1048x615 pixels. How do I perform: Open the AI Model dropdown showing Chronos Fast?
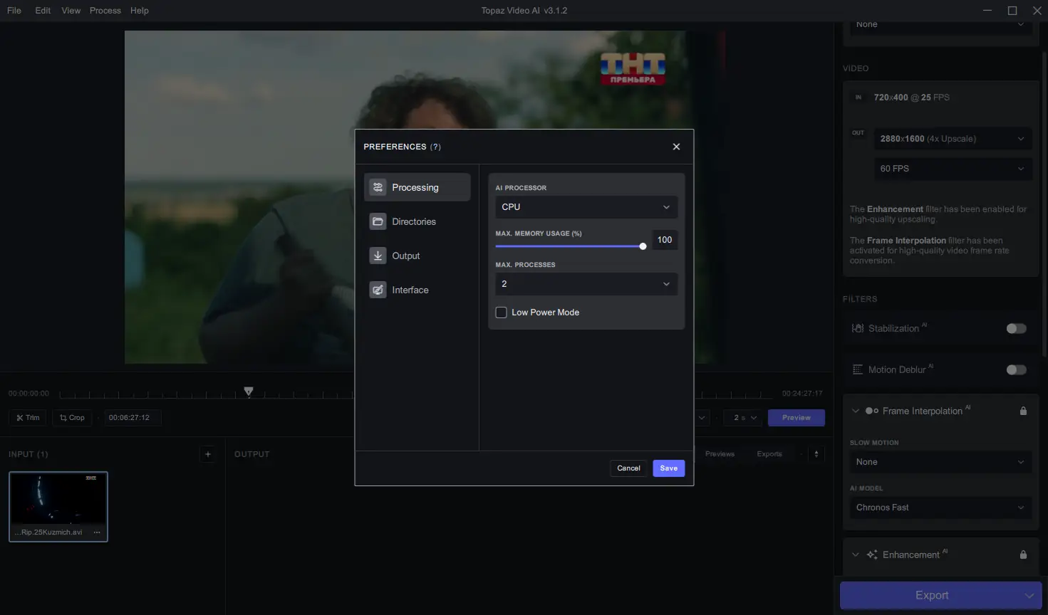940,508
